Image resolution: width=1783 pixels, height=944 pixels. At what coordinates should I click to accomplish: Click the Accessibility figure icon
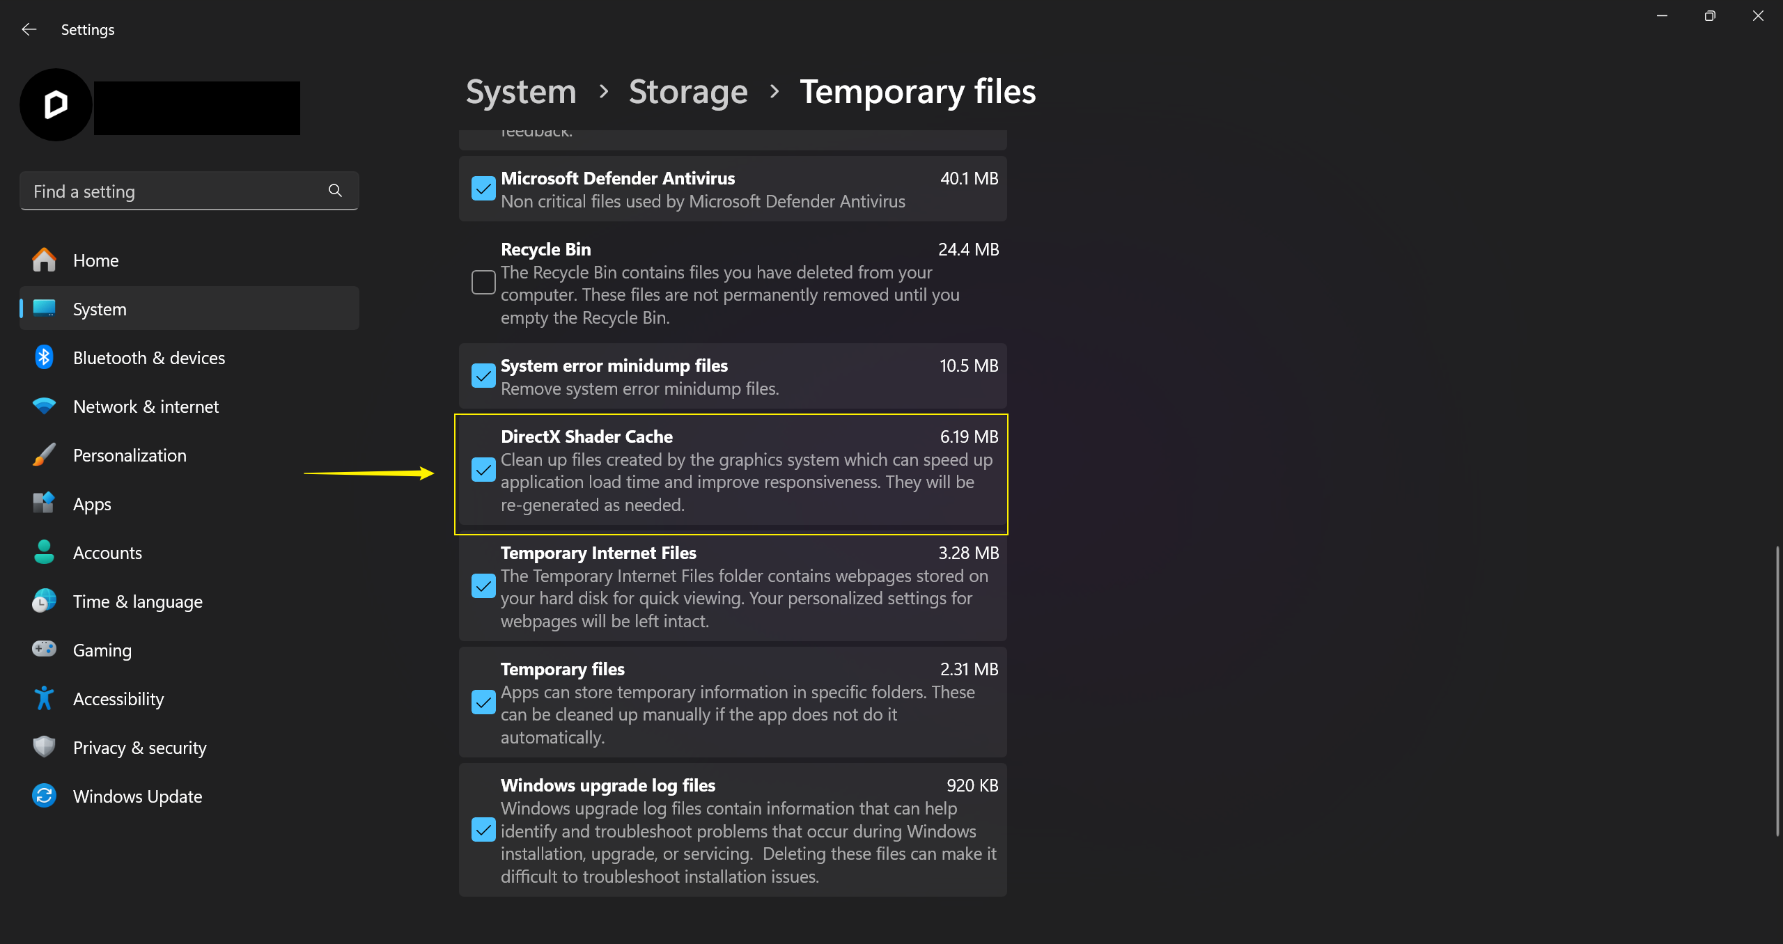[x=44, y=698]
